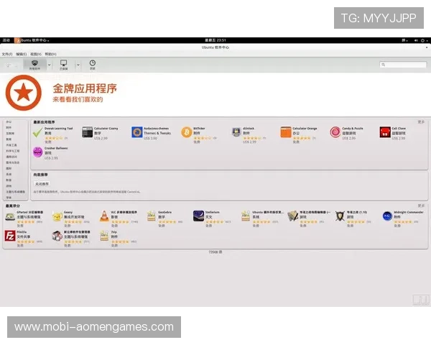Expand the All Software dropdown arrow
Viewport: 431px width, 345px height.
coord(49,65)
